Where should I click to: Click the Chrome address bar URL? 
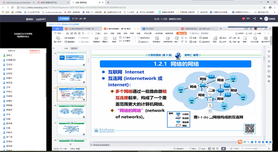point(73,8)
